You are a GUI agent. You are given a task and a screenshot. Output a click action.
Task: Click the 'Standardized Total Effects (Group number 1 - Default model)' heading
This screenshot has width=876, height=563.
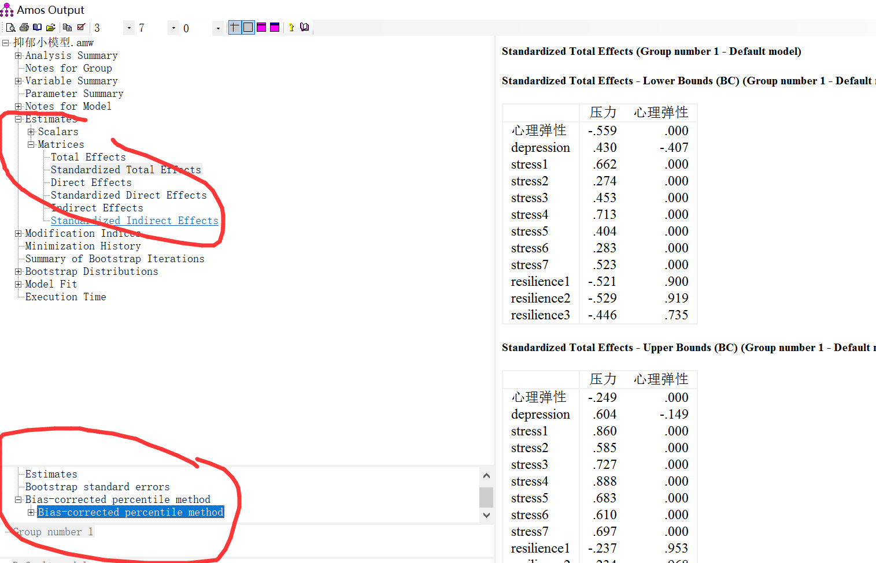click(652, 51)
